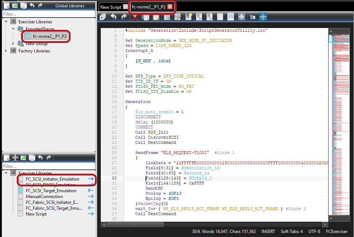Select Factory Libraries tree item
The height and width of the screenshot is (237, 354).
[34, 51]
